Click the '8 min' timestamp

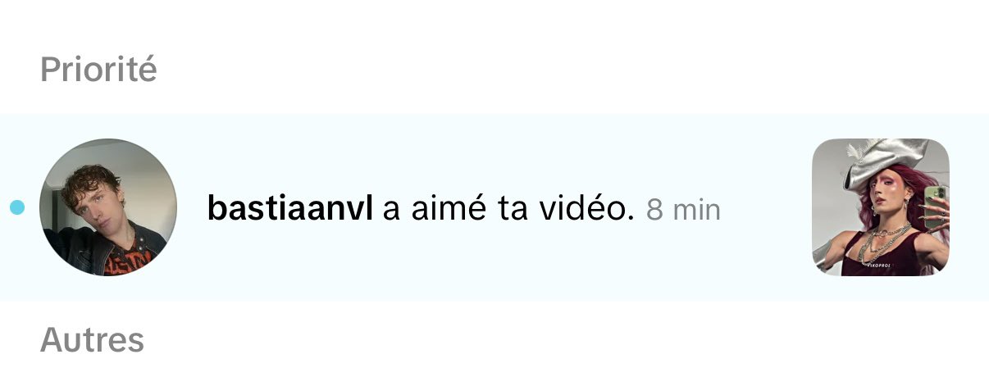(683, 211)
